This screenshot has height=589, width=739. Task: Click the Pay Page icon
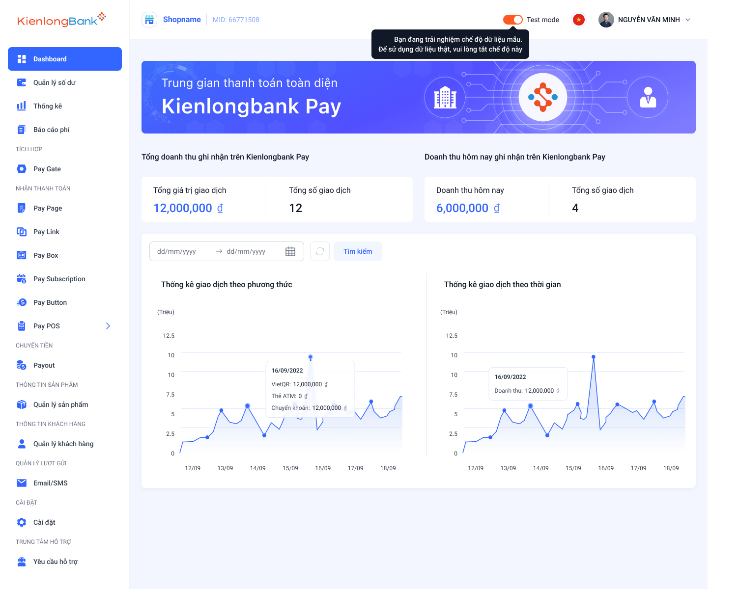point(22,208)
